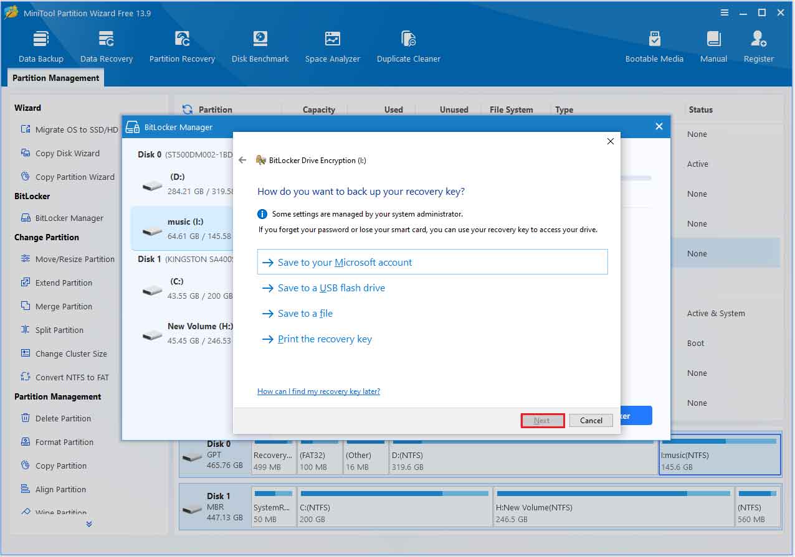Open Data Recovery tool
The width and height of the screenshot is (795, 557).
click(x=107, y=47)
